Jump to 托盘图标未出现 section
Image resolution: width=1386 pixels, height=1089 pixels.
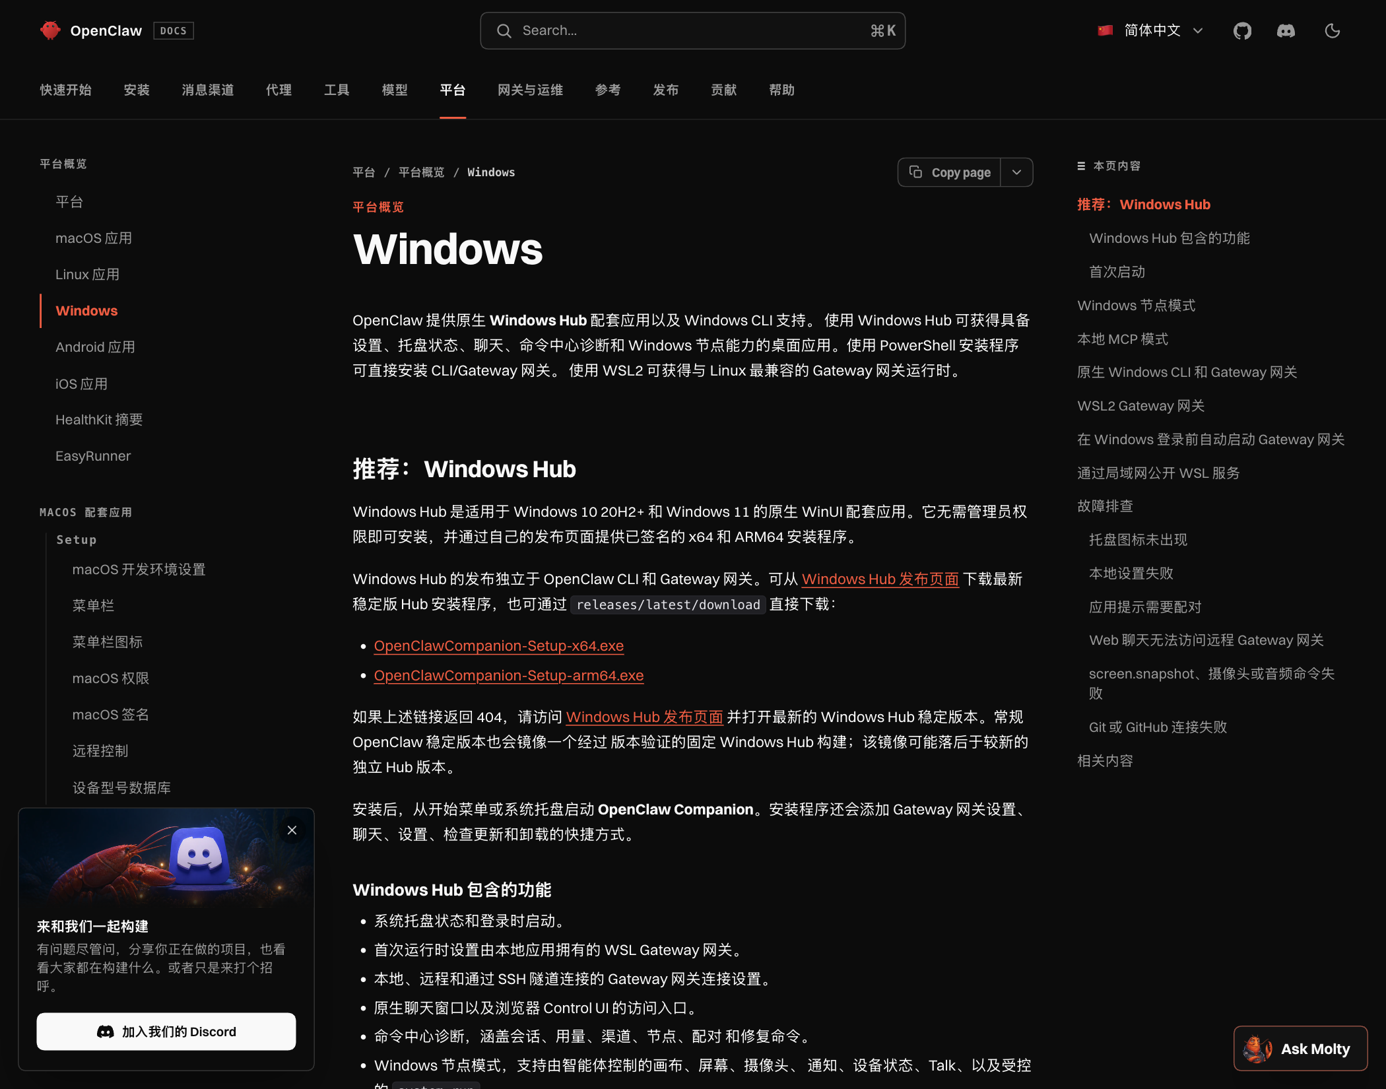[1138, 540]
